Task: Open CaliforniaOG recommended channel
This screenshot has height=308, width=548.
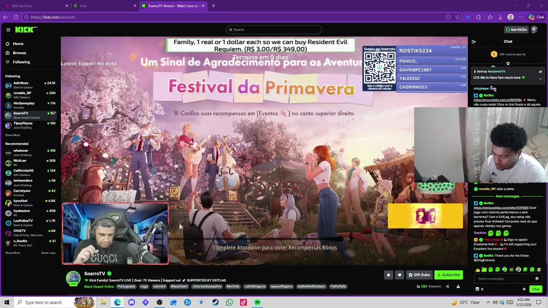Action: point(30,172)
